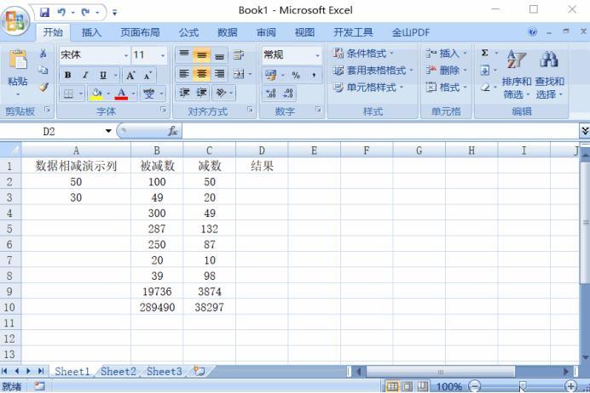Toggle bold formatting
Image resolution: width=590 pixels, height=393 pixels.
click(x=68, y=75)
